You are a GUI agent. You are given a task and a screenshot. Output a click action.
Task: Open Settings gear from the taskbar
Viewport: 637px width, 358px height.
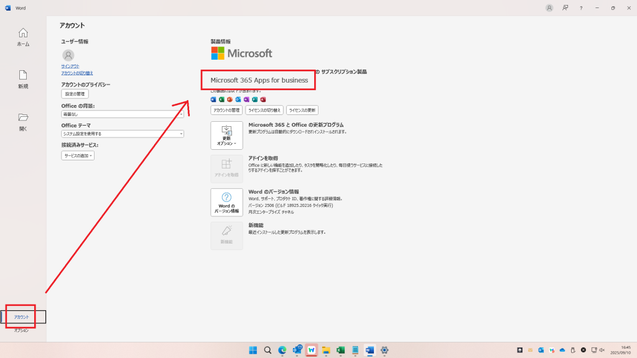coord(384,350)
